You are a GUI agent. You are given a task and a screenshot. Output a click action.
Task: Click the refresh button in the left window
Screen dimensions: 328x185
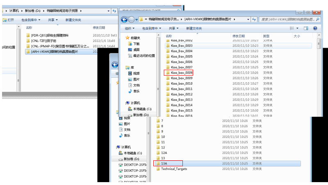pos(114,11)
